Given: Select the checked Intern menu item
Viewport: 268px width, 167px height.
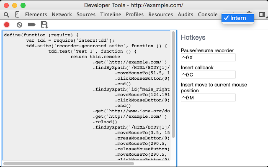Looking at the screenshot, I should (238, 18).
